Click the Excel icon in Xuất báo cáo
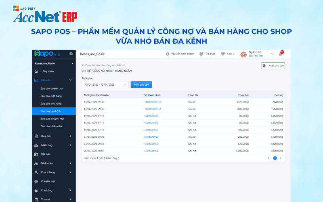Screen dimensions: 323x202 (264, 65)
